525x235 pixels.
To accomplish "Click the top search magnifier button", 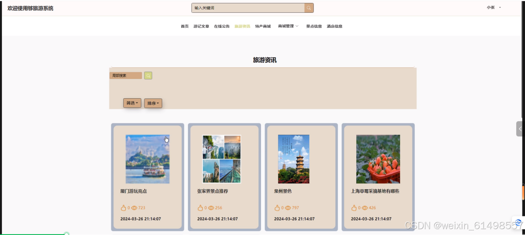I will coord(309,8).
